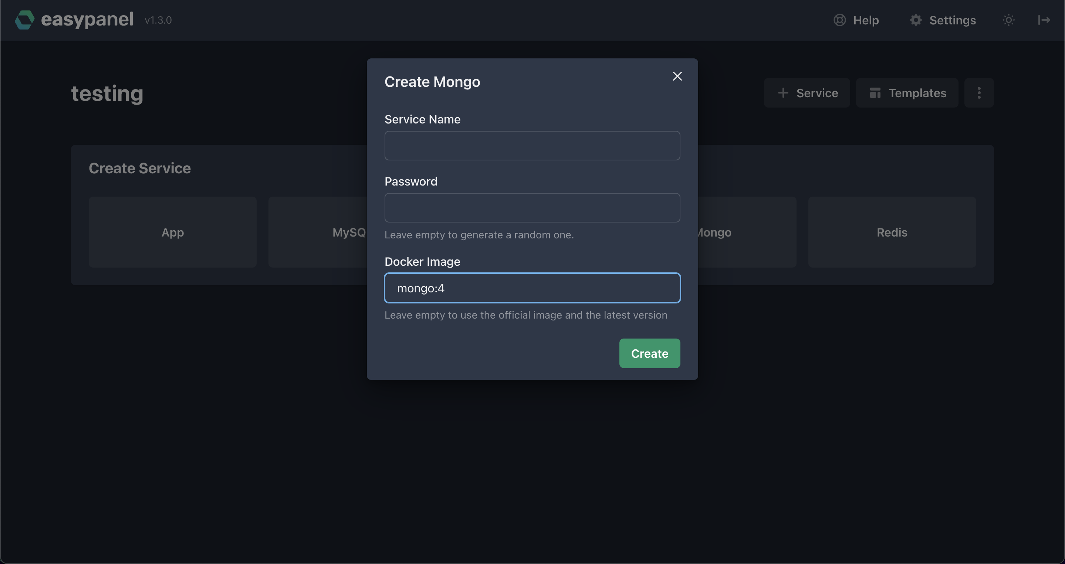Image resolution: width=1065 pixels, height=564 pixels.
Task: Focus the Service Name input
Action: coord(532,146)
